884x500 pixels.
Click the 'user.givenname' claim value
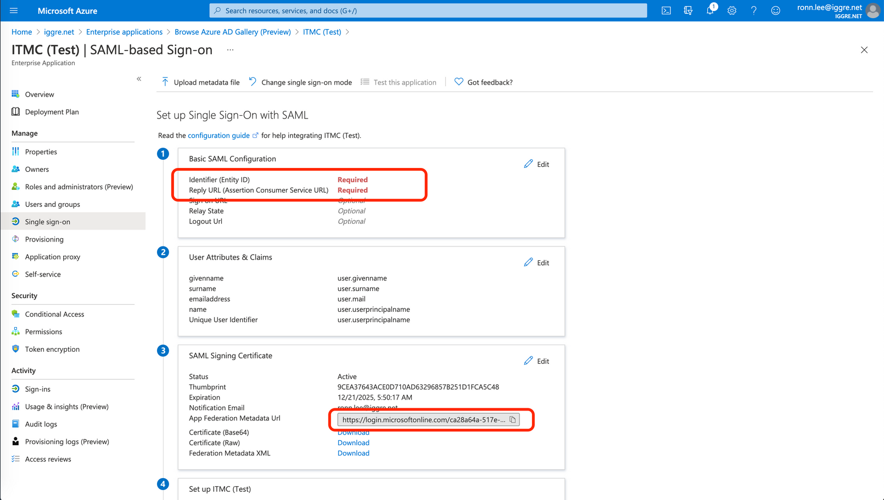click(362, 278)
